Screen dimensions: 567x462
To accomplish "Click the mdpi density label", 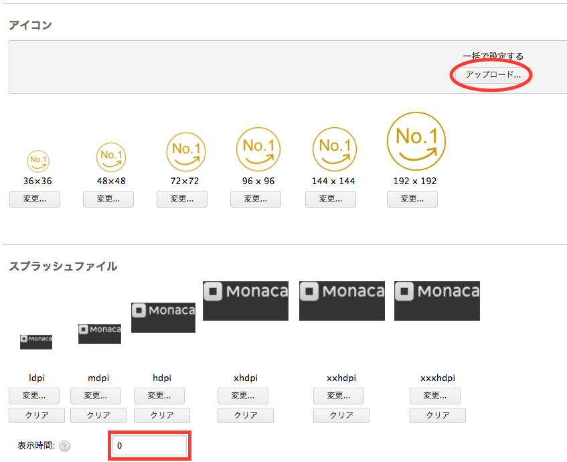I will click(98, 378).
